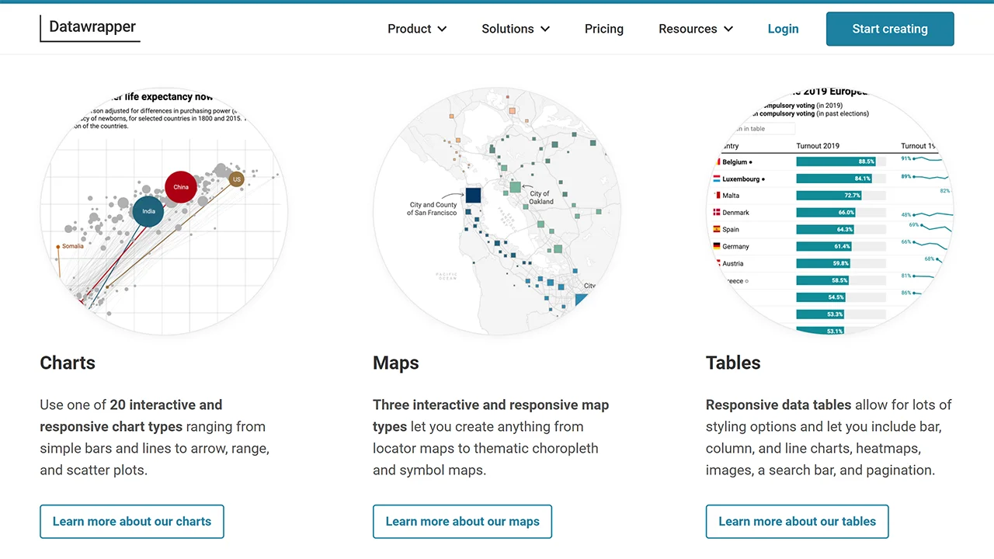Viewport: 994px width, 559px height.
Task: Click Learn more about our charts
Action: pos(132,522)
